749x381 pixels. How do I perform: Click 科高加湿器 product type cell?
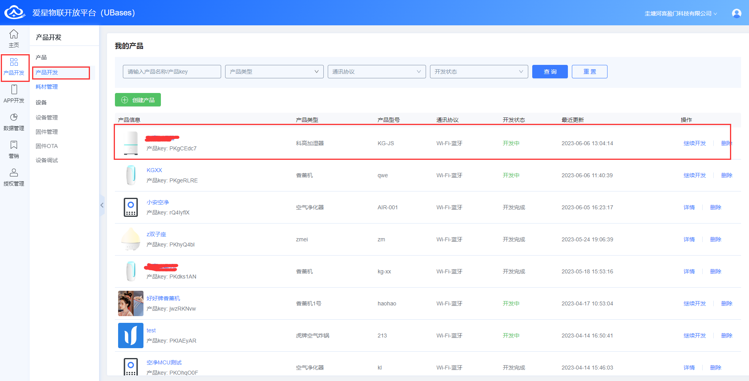pos(310,143)
